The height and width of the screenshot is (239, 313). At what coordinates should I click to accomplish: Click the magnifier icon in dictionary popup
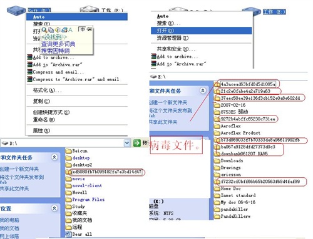[x=44, y=30]
